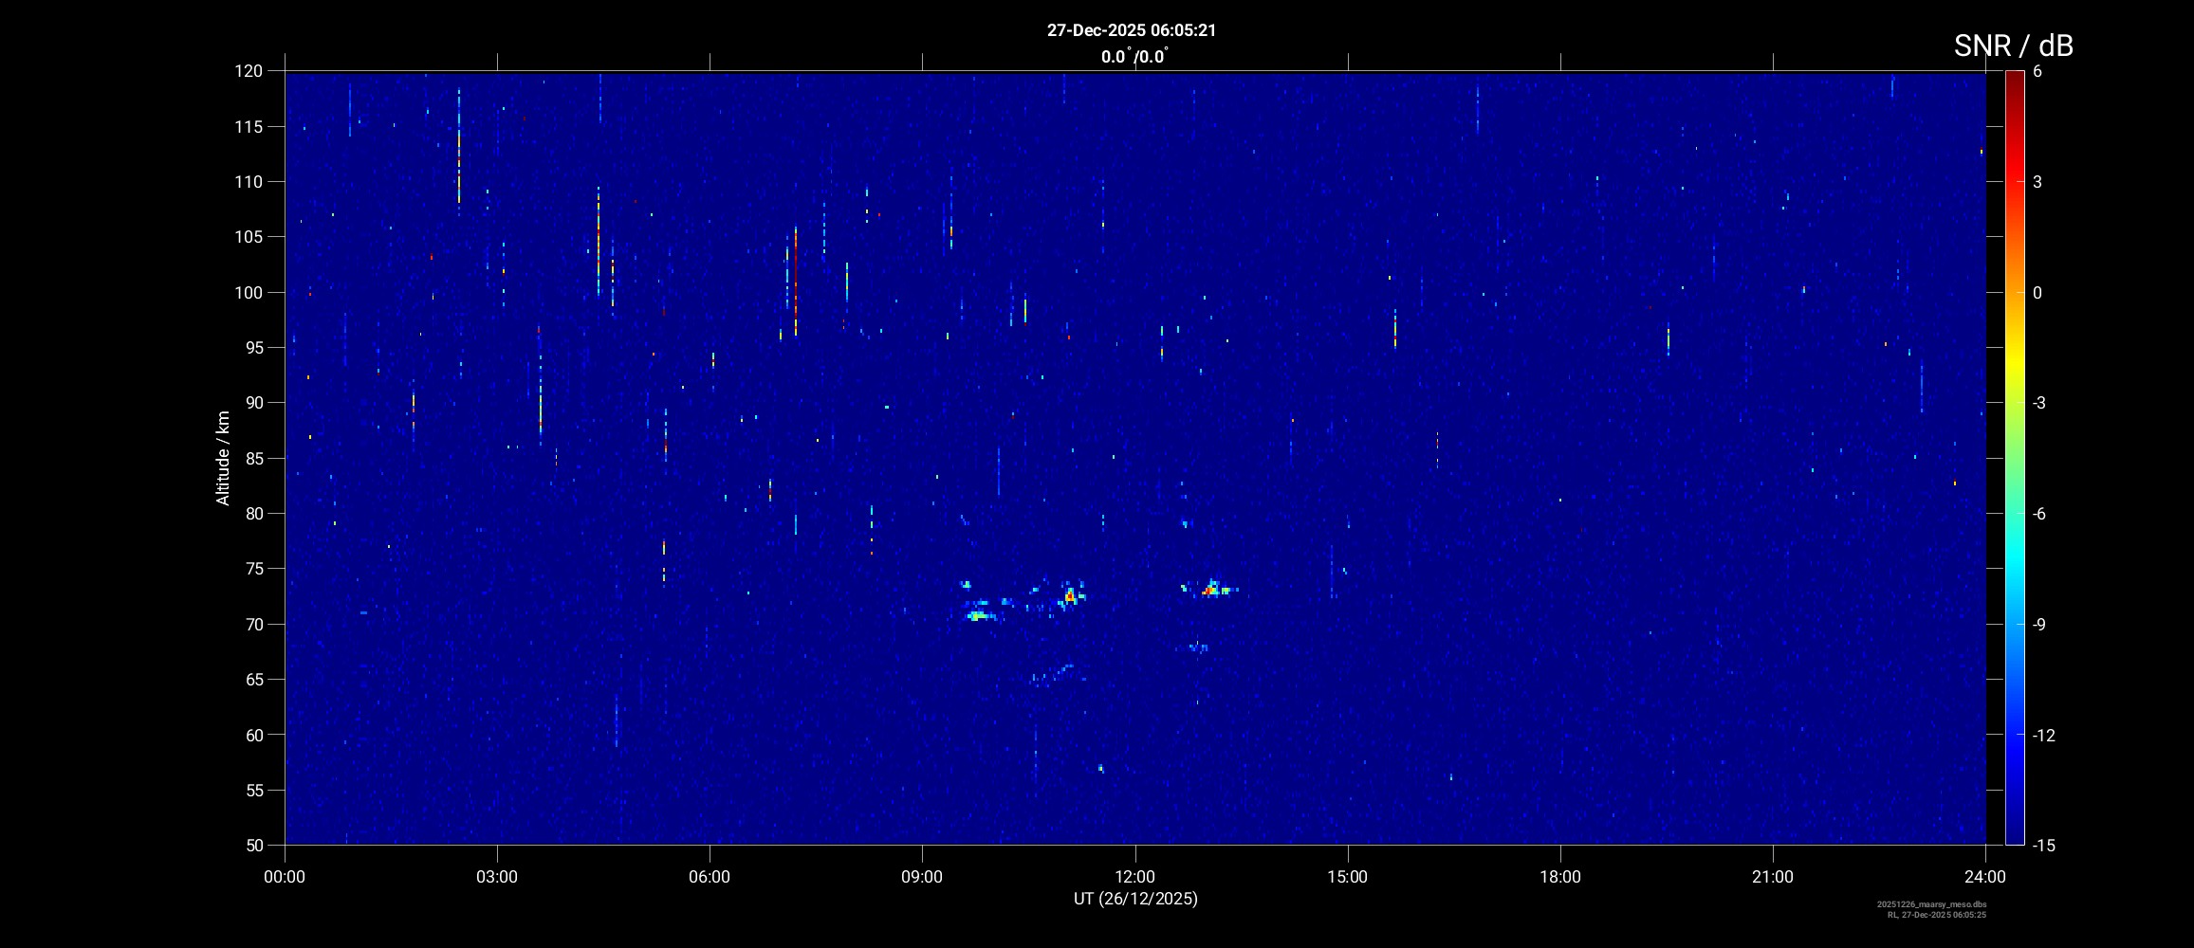Click the 00:00 time axis label

click(285, 877)
